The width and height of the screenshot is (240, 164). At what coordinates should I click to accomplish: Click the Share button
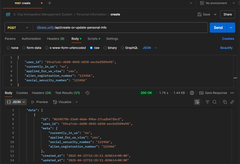click(228, 14)
